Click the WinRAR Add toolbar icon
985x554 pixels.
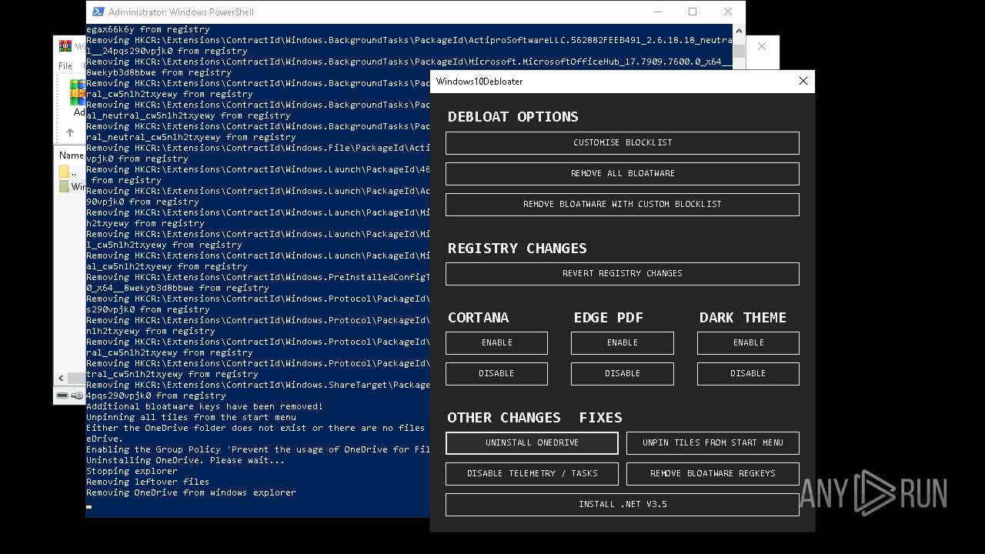point(78,92)
